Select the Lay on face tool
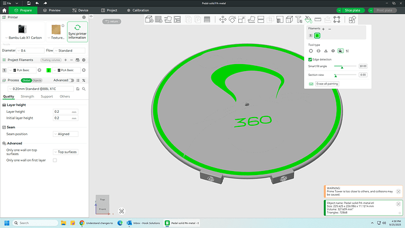The image size is (405, 228). [x=251, y=19]
